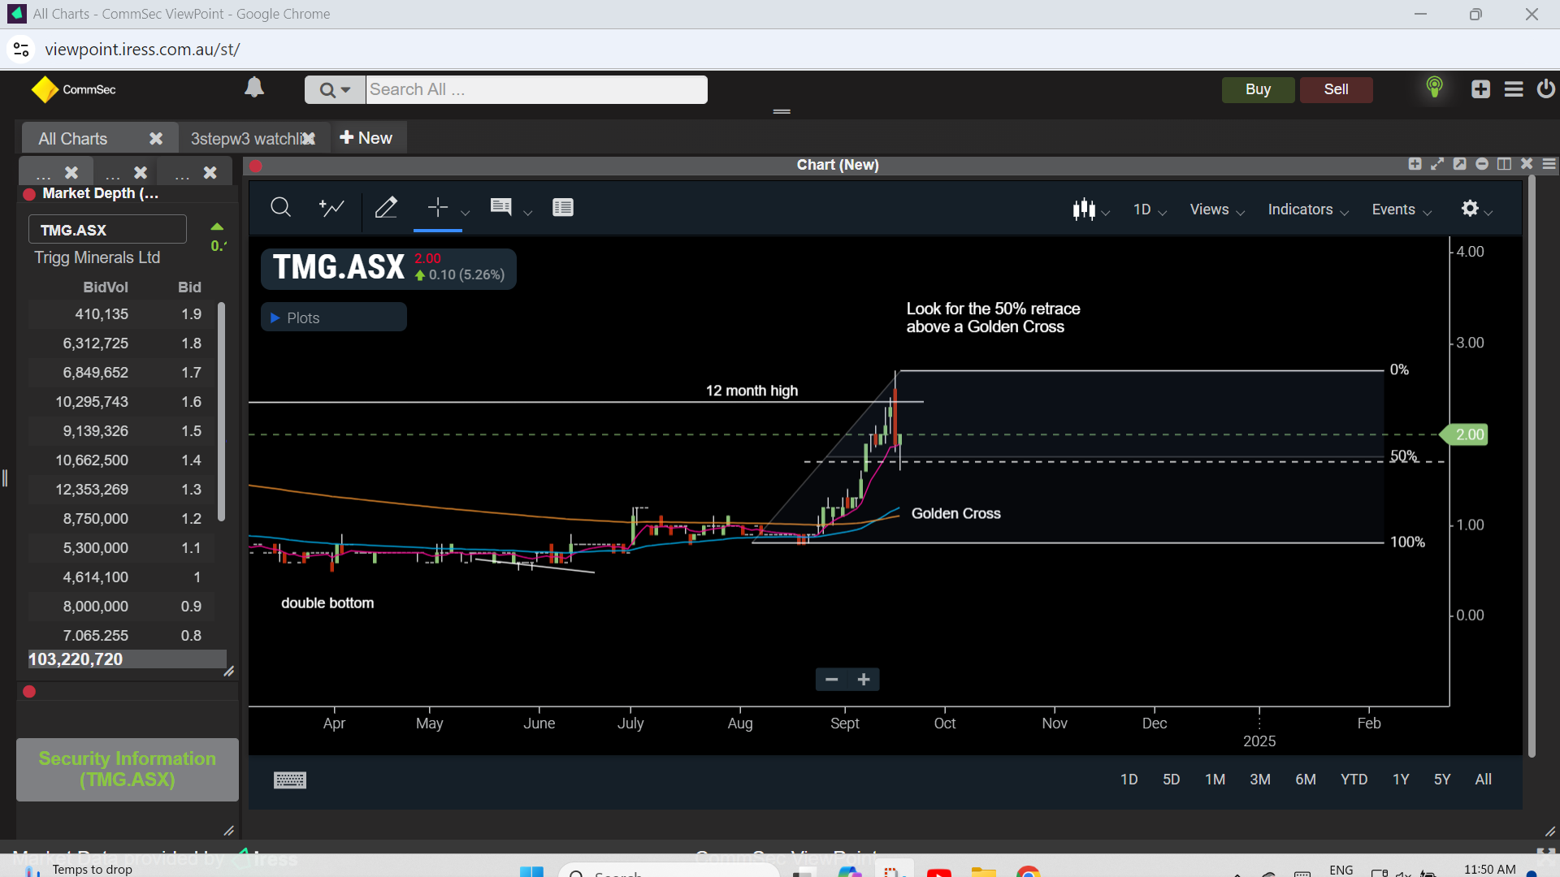Screen dimensions: 1560x877
Task: Open the hamburger main menu
Action: point(1513,89)
